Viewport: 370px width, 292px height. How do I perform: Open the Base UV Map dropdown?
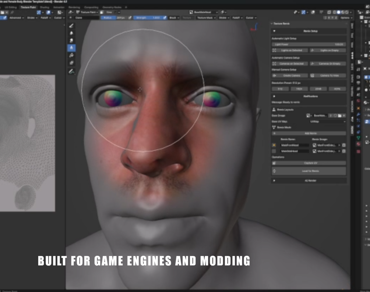tap(328, 122)
